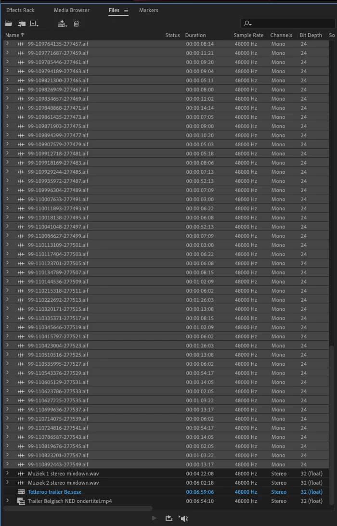This screenshot has height=526, width=337.
Task: Click the waveform icon of Muziek 1 stereo mixdown.wav
Action: [x=21, y=474]
